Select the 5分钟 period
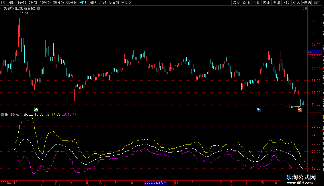Image resolution: width=324 pixels, height=186 pixels. (33, 3)
